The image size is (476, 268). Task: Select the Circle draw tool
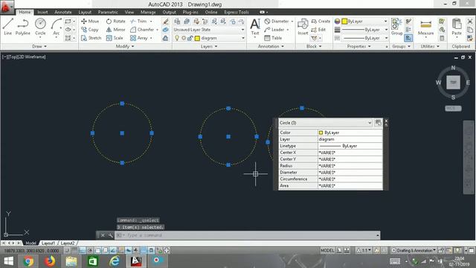tap(40, 27)
